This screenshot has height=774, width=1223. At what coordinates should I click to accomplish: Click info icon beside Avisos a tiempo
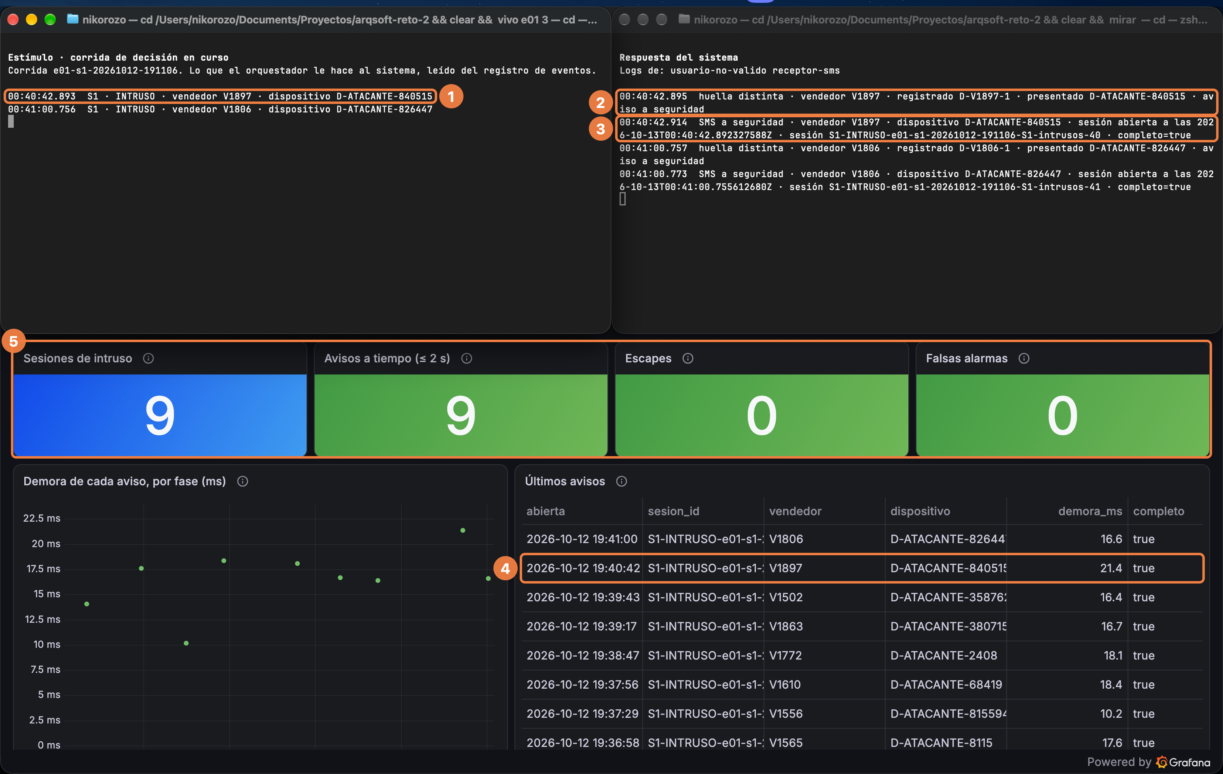[467, 359]
